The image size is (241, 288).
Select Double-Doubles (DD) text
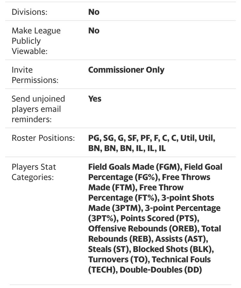[x=161, y=270]
